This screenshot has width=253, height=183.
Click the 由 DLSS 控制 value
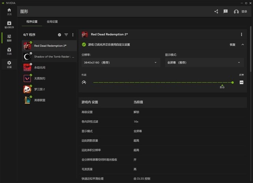pyautogui.click(x=142, y=179)
